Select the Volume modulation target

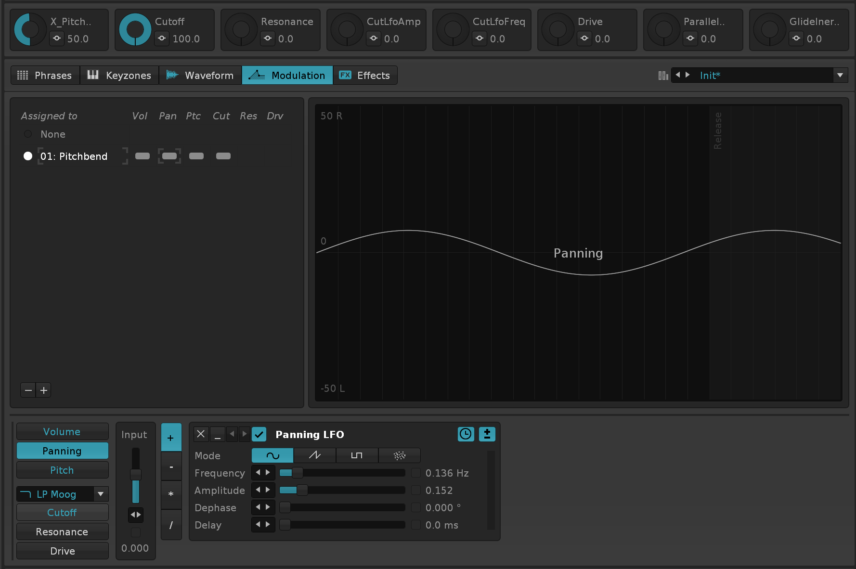(x=62, y=432)
